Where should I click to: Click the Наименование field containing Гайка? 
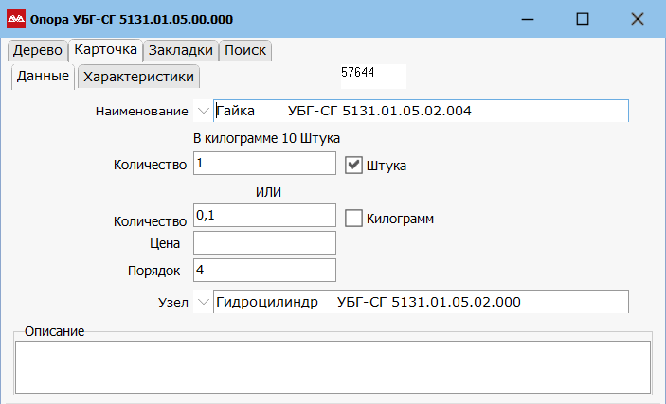point(420,112)
